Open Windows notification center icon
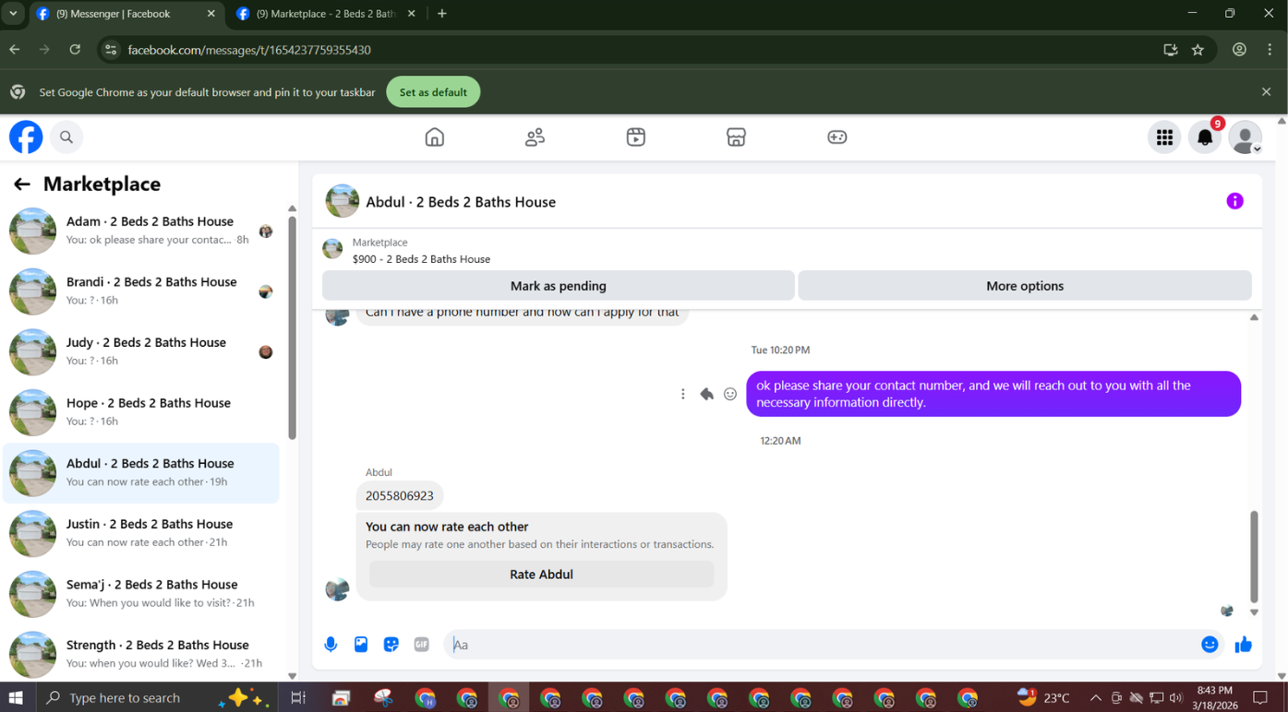Viewport: 1288px width, 712px height. coord(1261,698)
